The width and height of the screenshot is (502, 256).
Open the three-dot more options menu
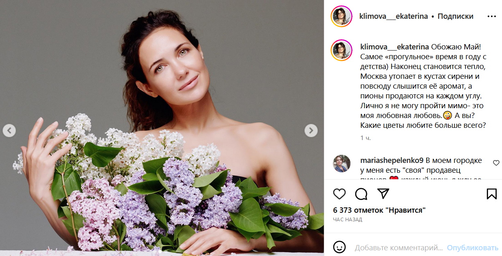pos(491,17)
